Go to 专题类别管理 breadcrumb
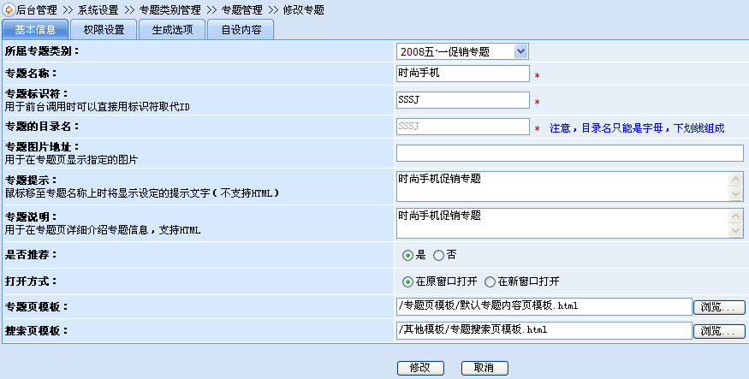749x379 pixels. pyautogui.click(x=169, y=9)
